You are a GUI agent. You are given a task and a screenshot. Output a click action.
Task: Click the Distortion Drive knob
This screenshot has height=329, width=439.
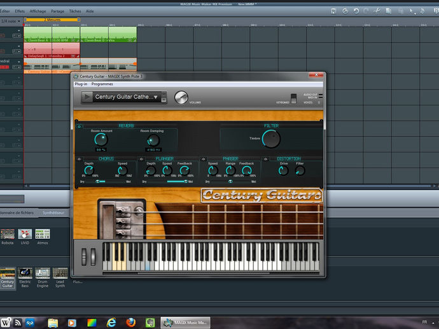pos(283,170)
